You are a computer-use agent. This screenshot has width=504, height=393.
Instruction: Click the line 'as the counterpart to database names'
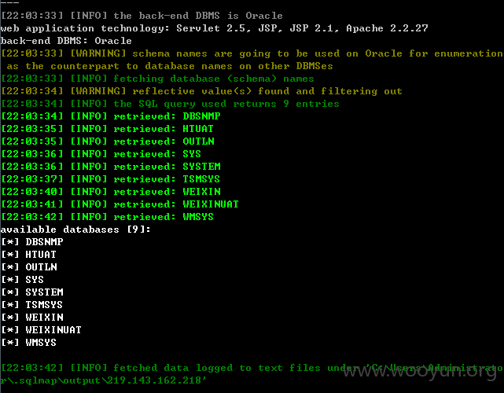point(170,66)
